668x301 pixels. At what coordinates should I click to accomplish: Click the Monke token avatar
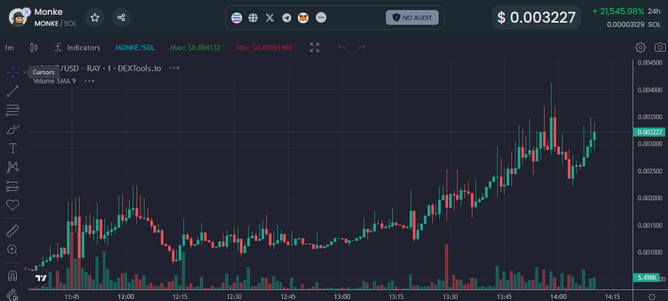point(18,17)
